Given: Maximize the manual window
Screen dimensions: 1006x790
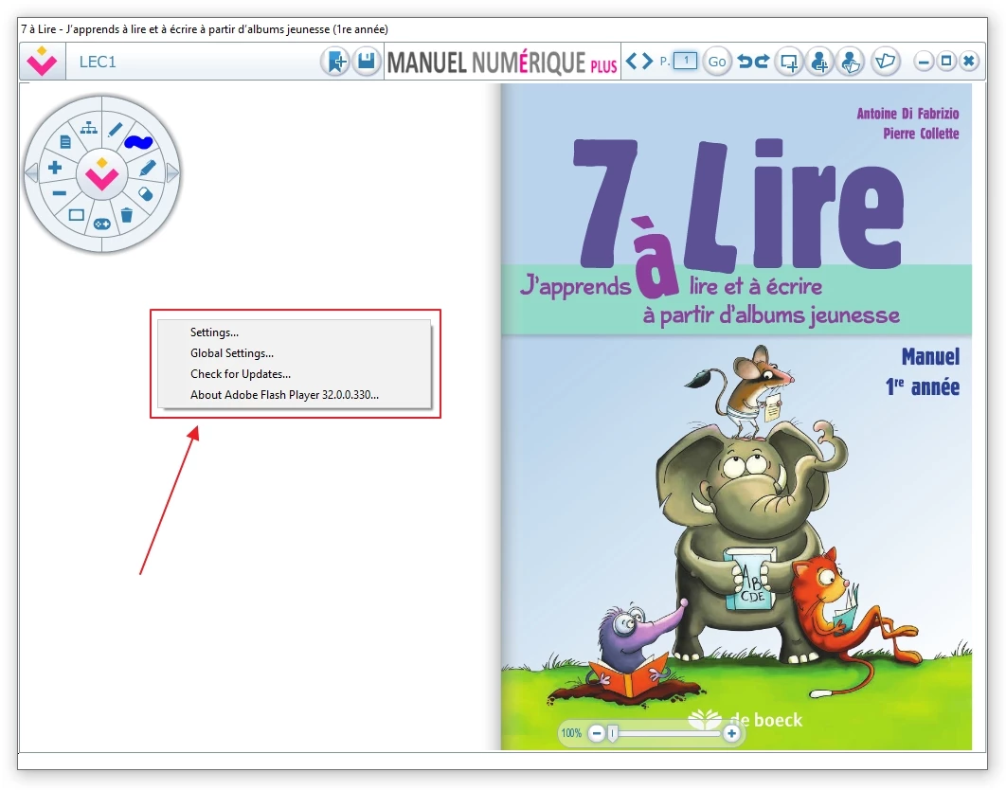Looking at the screenshot, I should 945,61.
